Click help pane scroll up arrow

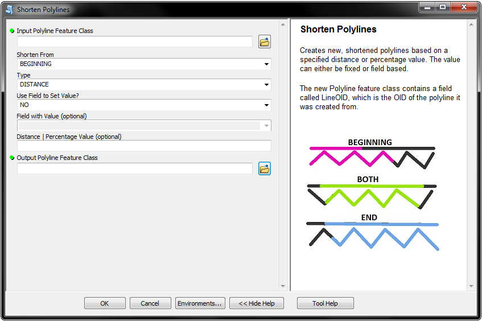pos(471,24)
